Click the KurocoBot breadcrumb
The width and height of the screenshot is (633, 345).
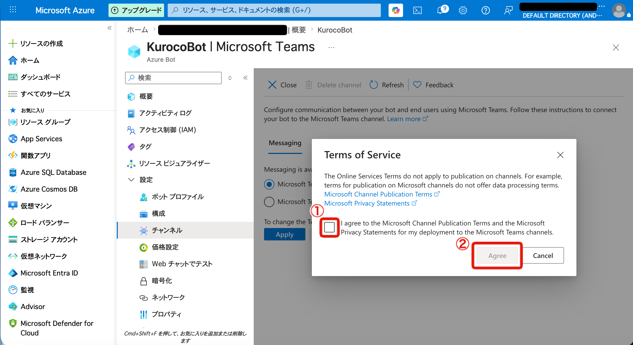[335, 30]
